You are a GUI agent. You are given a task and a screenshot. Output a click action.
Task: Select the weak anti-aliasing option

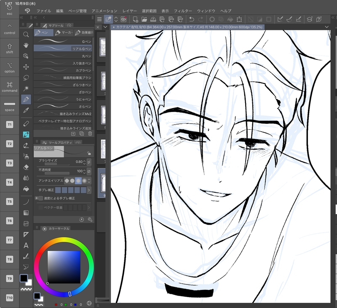[x=72, y=181]
